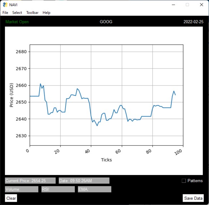This screenshot has height=205, width=209.
Task: Click the 100 x-axis tick label
Action: click(x=178, y=152)
